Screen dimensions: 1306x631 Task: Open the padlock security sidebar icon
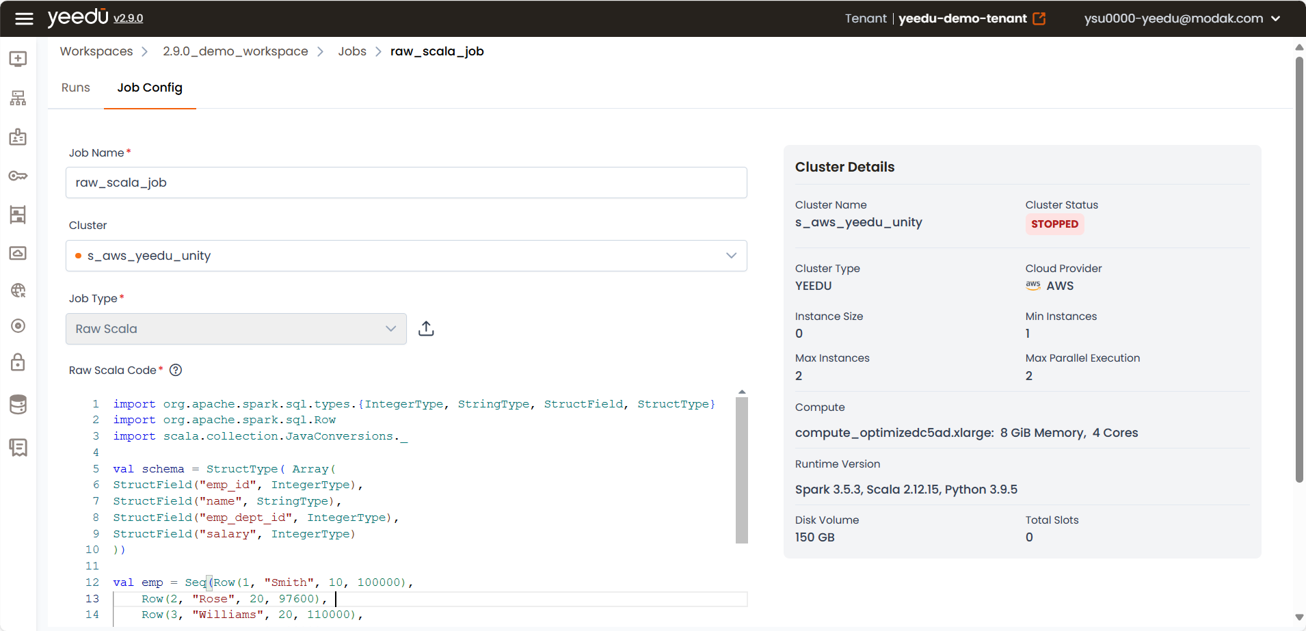point(18,362)
